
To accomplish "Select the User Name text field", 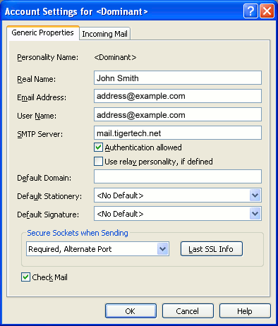I will pyautogui.click(x=178, y=114).
